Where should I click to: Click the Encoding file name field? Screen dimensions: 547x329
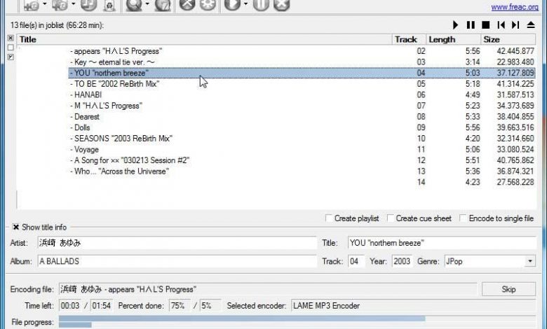point(268,289)
